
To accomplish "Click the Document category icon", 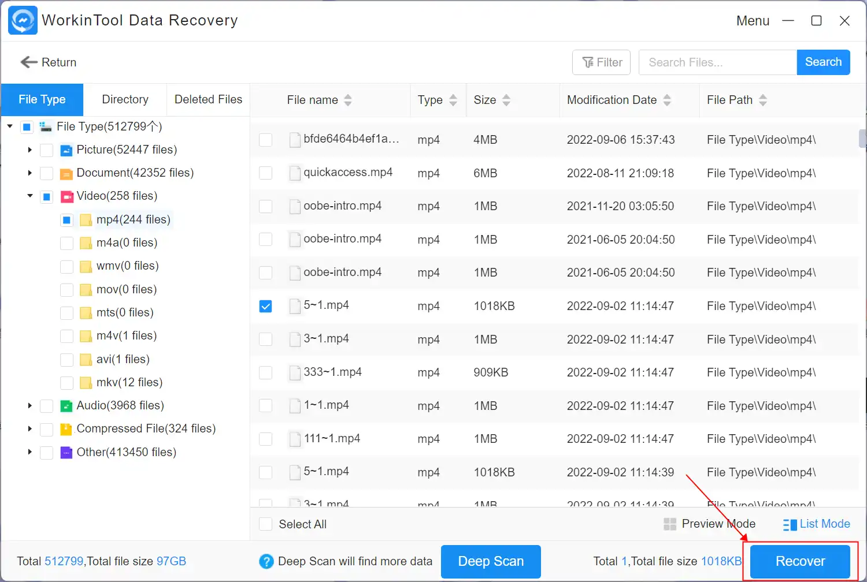I will tap(66, 173).
